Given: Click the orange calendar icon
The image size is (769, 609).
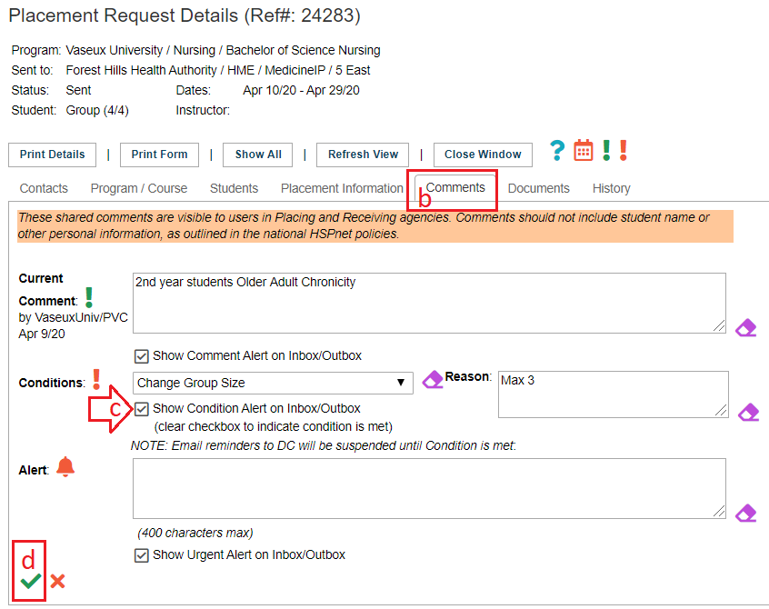Looking at the screenshot, I should pyautogui.click(x=584, y=151).
